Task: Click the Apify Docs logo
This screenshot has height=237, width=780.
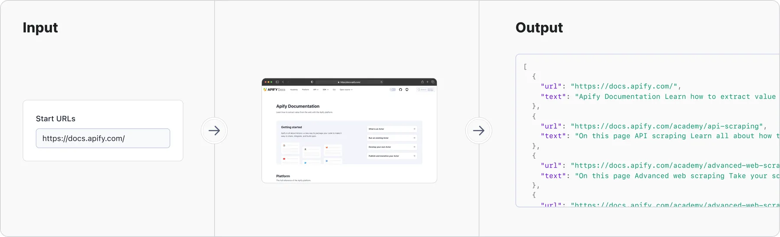Action: [274, 90]
